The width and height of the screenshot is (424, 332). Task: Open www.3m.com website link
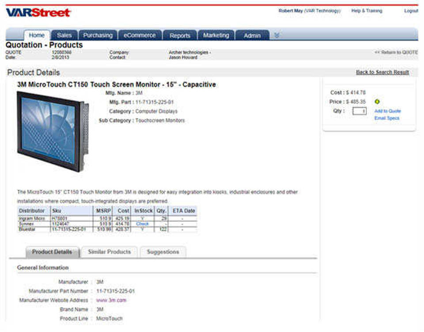click(x=111, y=300)
